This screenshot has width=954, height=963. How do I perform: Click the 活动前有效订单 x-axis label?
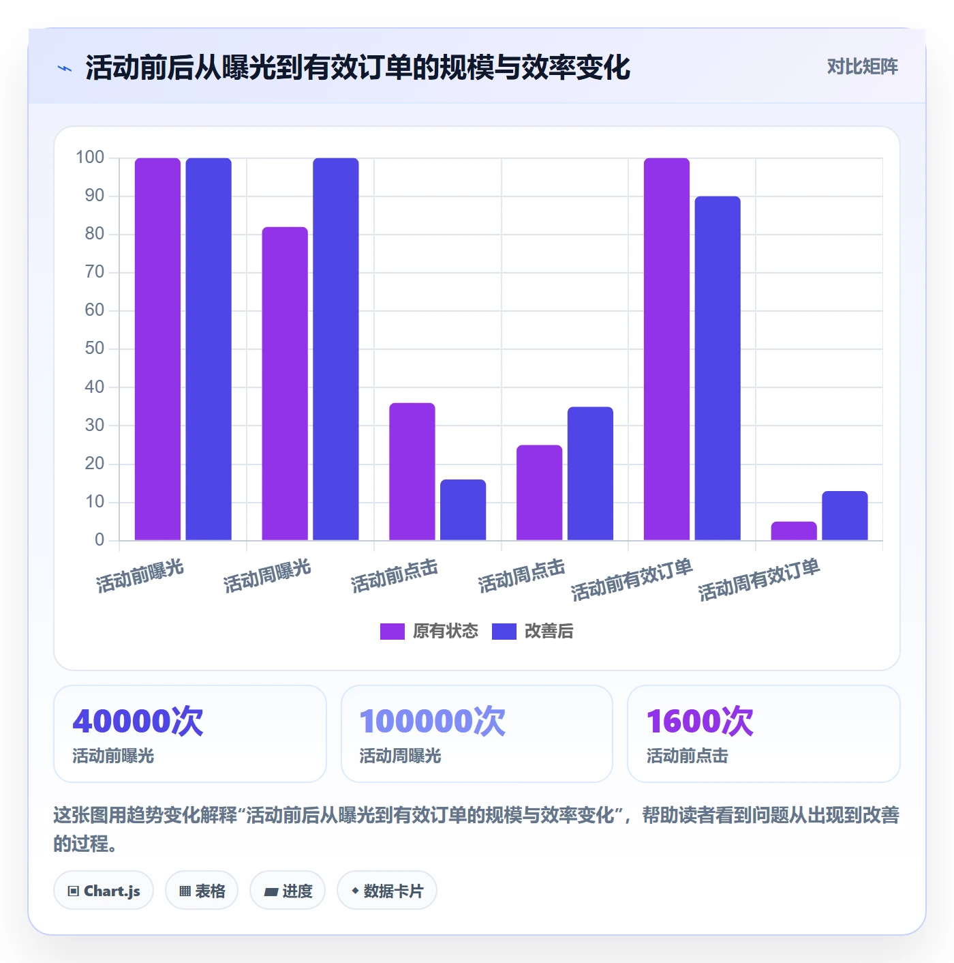[632, 580]
